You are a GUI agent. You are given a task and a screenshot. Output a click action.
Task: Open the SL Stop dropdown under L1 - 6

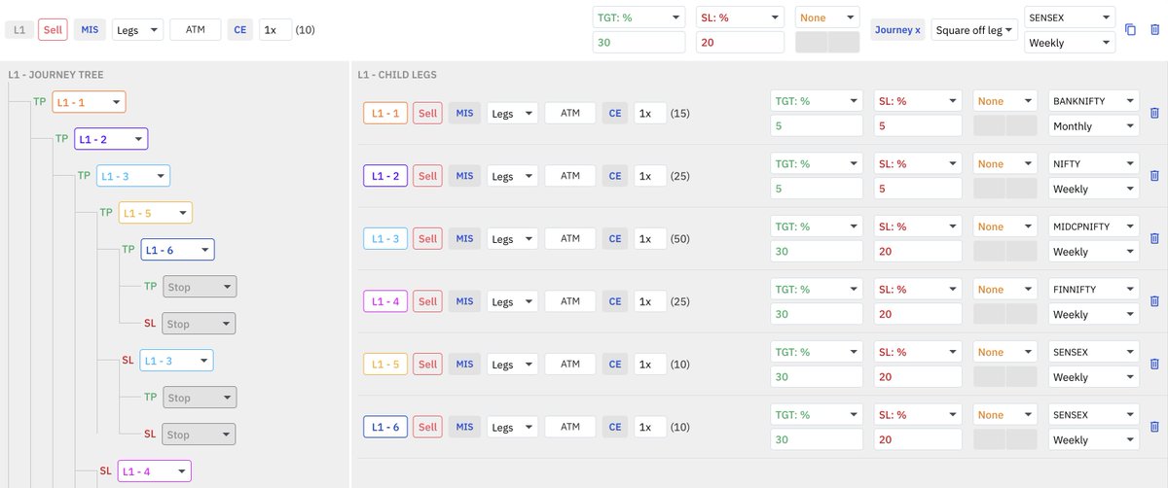coord(201,324)
